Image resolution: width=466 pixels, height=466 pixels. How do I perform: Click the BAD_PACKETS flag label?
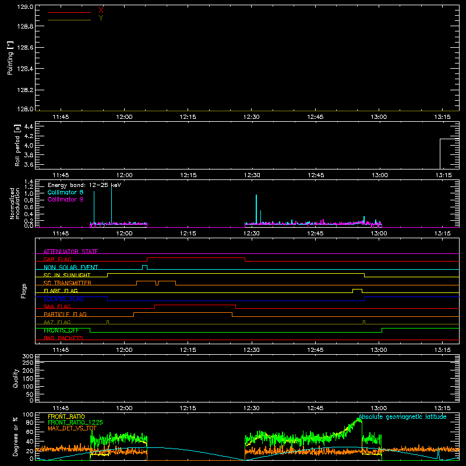pyautogui.click(x=63, y=338)
